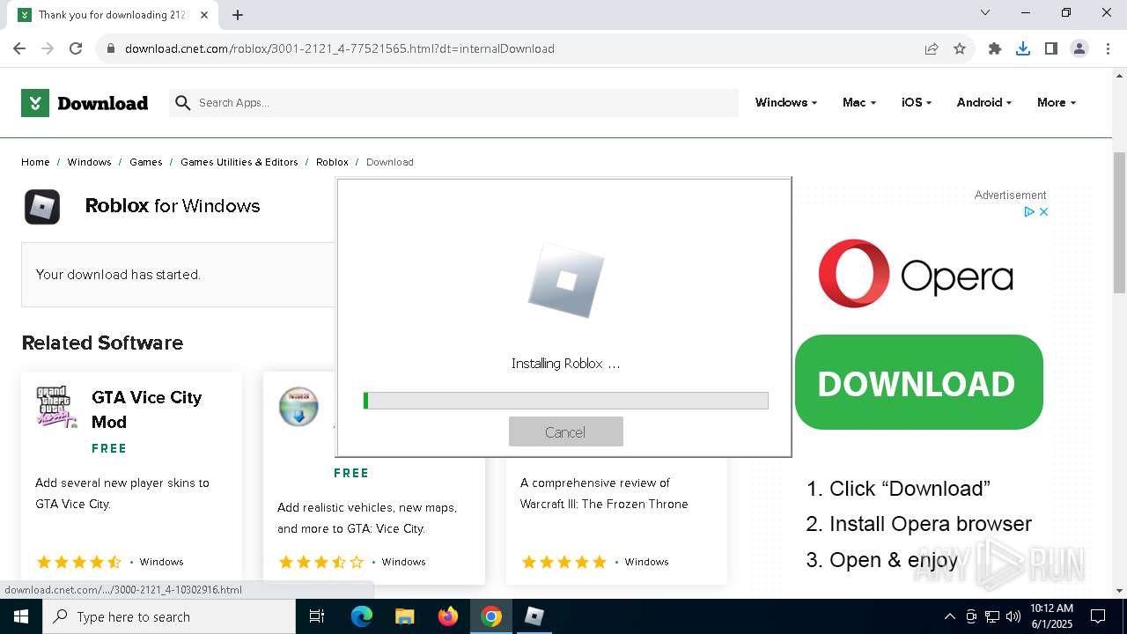Click the Roblox logo in installer
Viewport: 1127px width, 634px height.
566,280
